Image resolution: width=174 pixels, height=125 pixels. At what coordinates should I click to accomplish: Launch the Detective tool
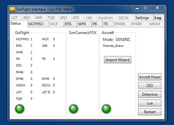pyautogui.click(x=150, y=94)
